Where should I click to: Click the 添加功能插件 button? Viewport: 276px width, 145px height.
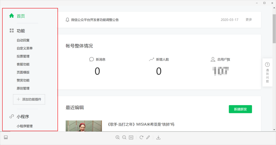click(x=29, y=99)
